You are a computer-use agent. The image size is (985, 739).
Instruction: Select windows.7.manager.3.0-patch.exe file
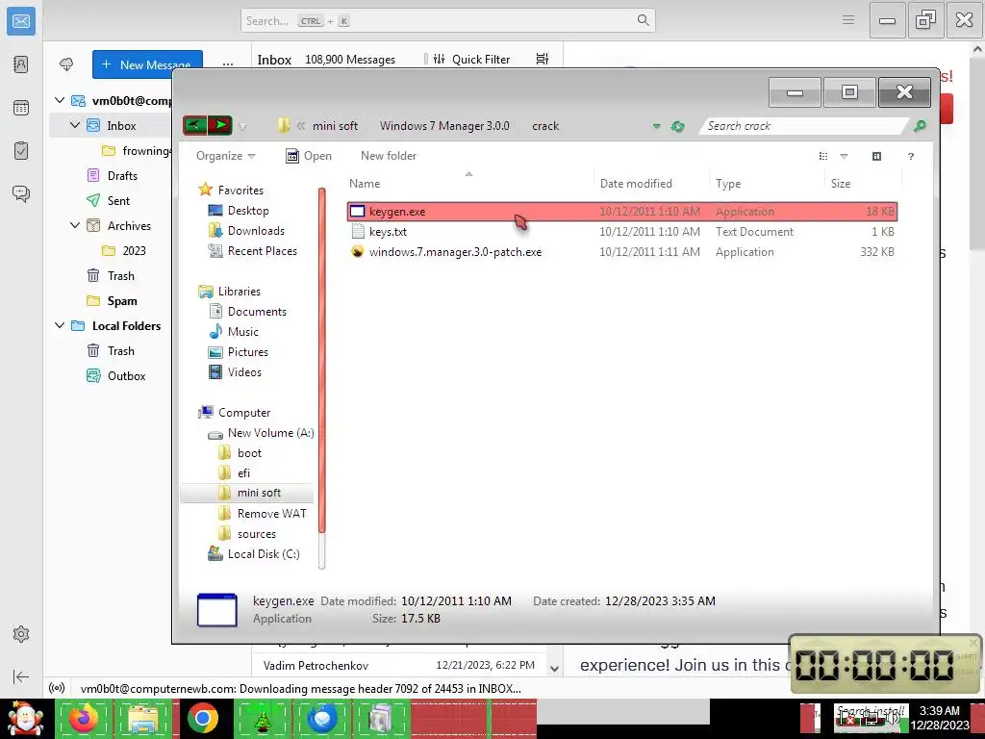(x=622, y=251)
